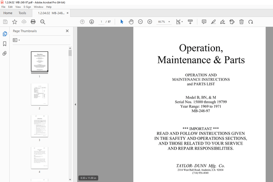Print the document with printer icon
Image resolution: width=273 pixels, height=182 pixels.
(33, 22)
